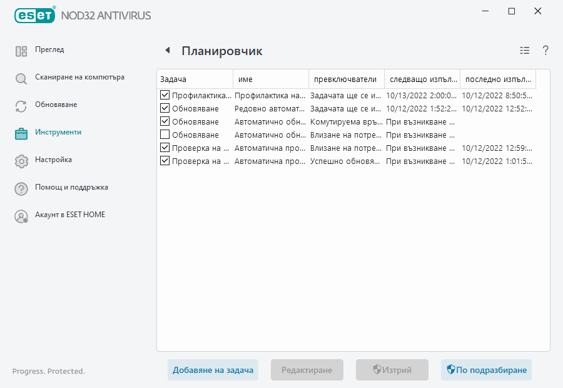
Task: Uncheck the last Проверка на задача checkbox
Action: (x=165, y=161)
